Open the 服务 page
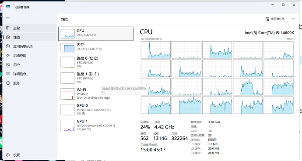302x161 pixels. pyautogui.click(x=30, y=83)
